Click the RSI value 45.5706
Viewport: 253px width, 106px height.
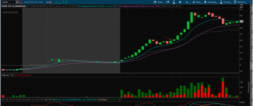(40, 100)
